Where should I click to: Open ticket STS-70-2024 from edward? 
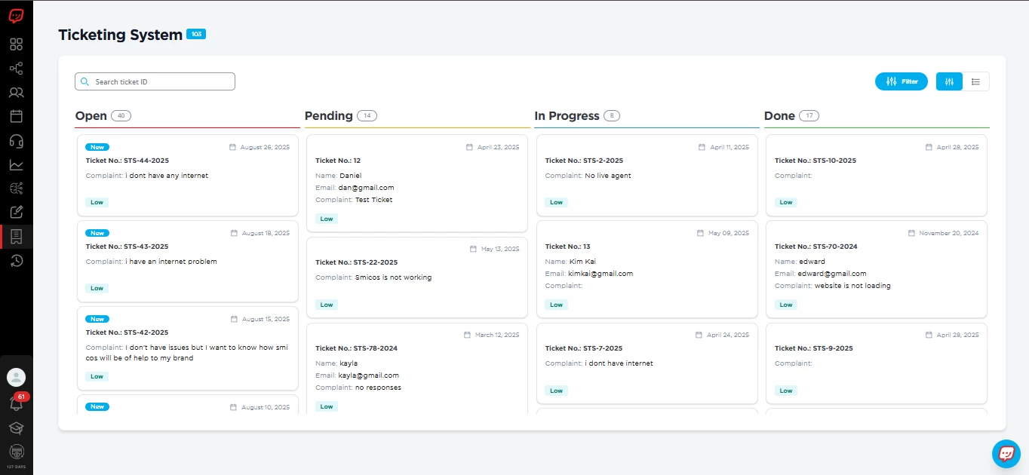coord(876,268)
